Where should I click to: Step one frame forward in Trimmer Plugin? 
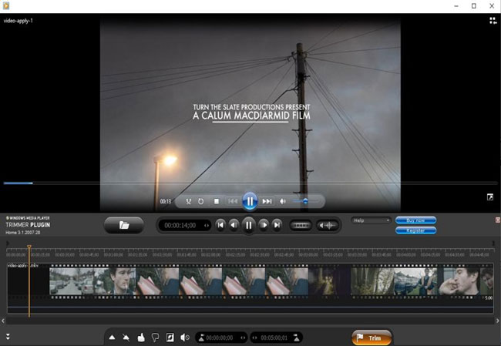[264, 225]
